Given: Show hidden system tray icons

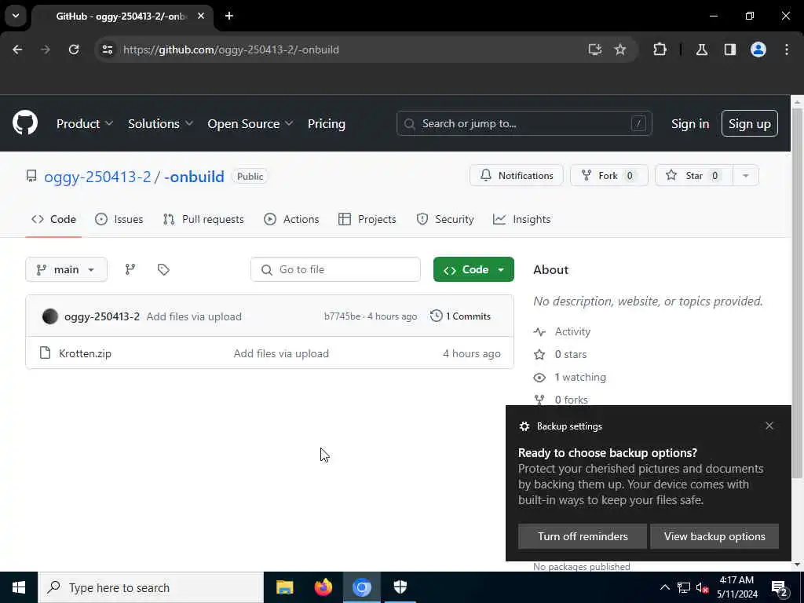Looking at the screenshot, I should [664, 587].
